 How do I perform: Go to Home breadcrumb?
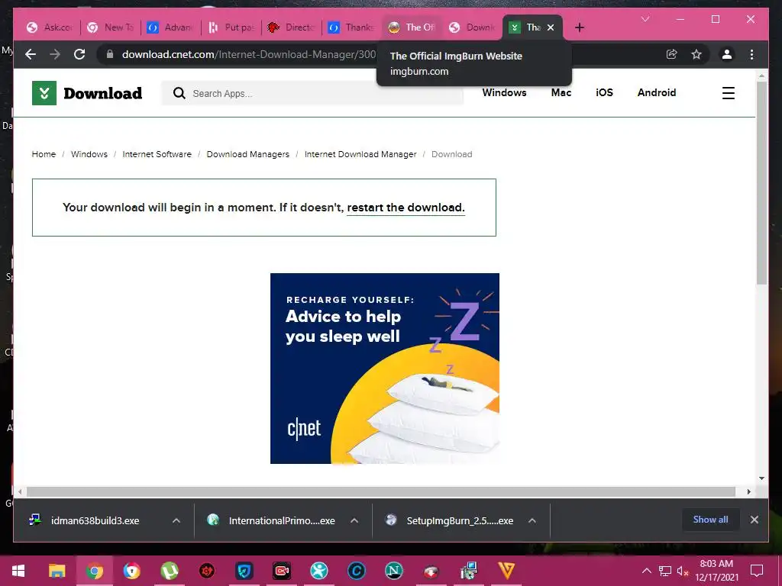pos(44,154)
